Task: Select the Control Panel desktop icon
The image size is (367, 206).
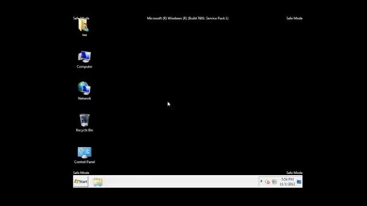Action: click(x=84, y=153)
